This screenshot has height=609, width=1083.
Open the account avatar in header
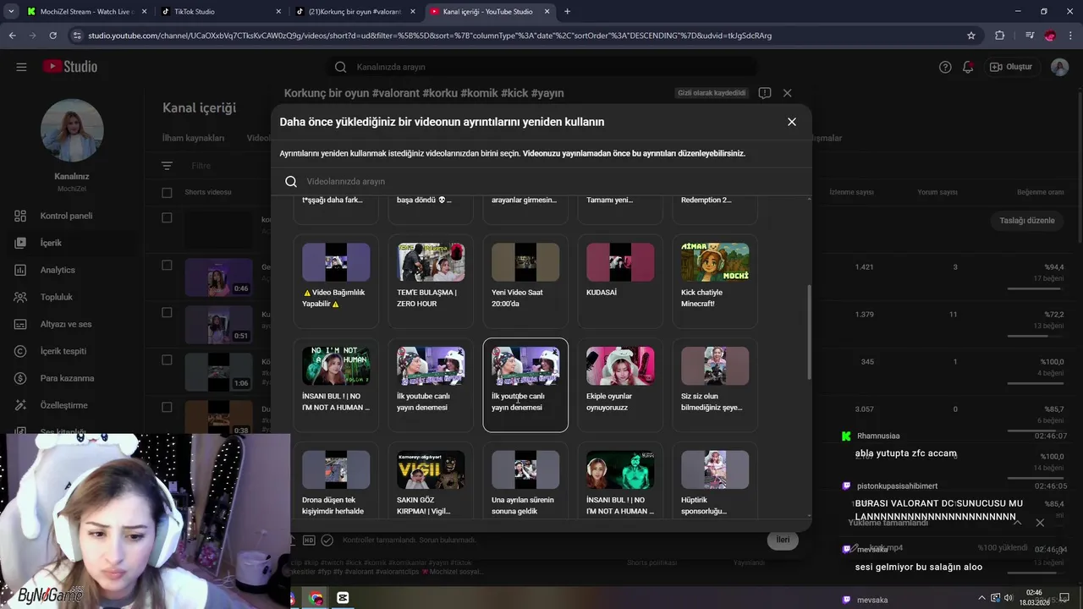click(x=1059, y=67)
